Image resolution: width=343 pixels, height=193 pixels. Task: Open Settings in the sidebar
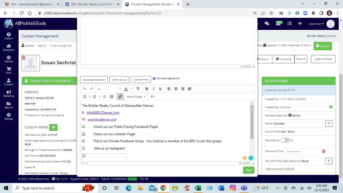point(9,116)
